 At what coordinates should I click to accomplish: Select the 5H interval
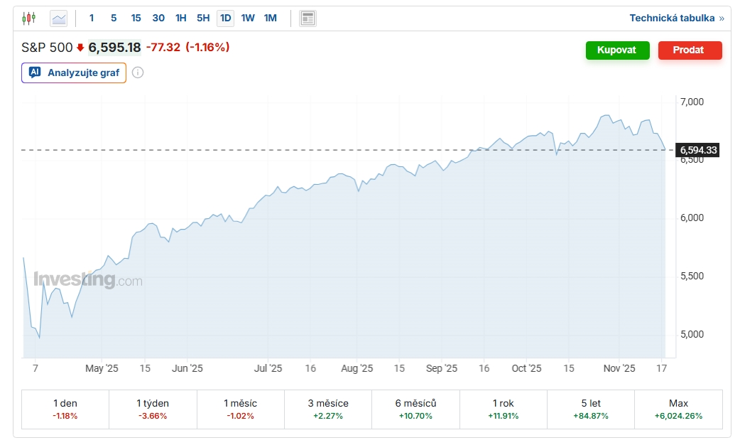tap(203, 18)
